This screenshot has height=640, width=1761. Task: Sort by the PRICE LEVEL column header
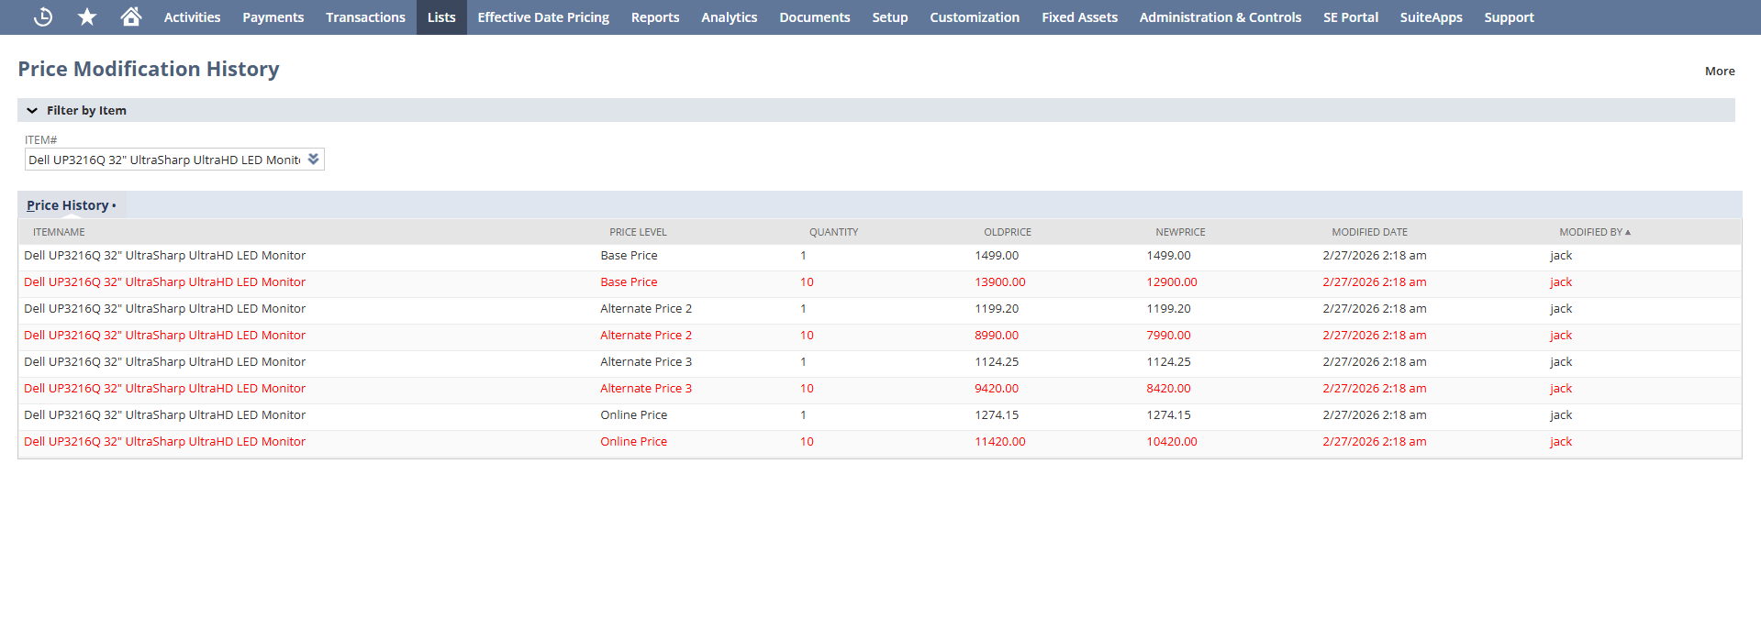tap(638, 232)
